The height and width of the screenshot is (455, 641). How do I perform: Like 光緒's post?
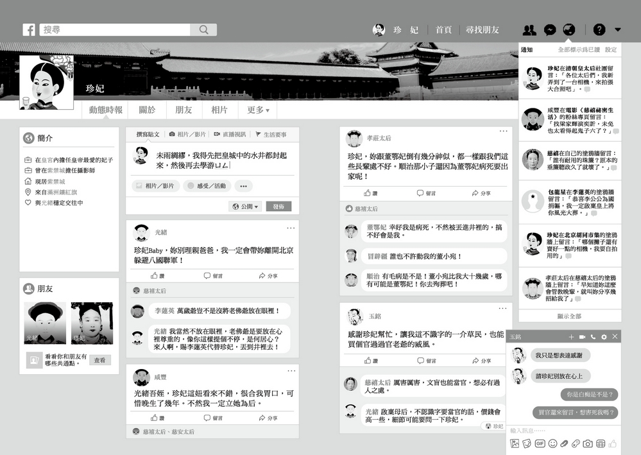[157, 276]
